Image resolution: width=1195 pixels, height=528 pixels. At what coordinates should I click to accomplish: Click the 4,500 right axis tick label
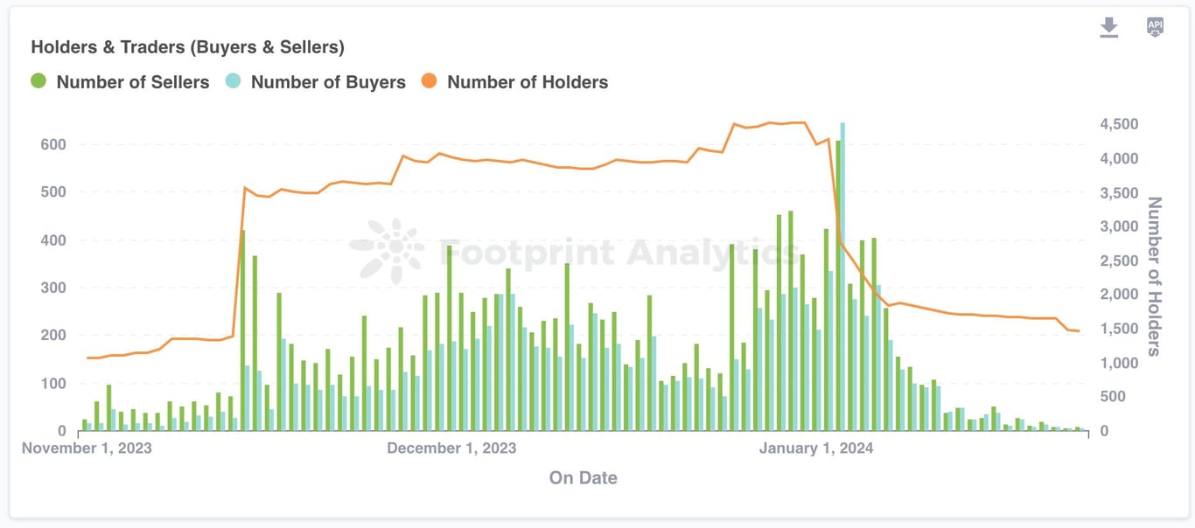(1119, 125)
